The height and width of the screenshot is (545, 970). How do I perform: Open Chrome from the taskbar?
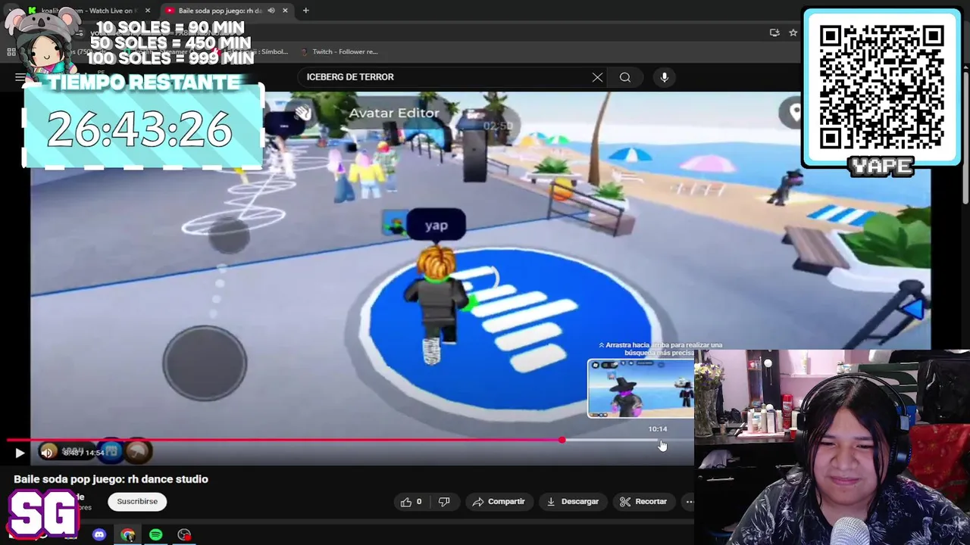coord(127,534)
